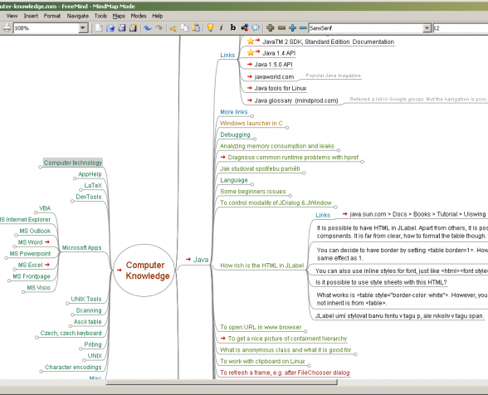Click the lightbulb New Child Node icon
The height and width of the screenshot is (395, 488).
[211, 27]
